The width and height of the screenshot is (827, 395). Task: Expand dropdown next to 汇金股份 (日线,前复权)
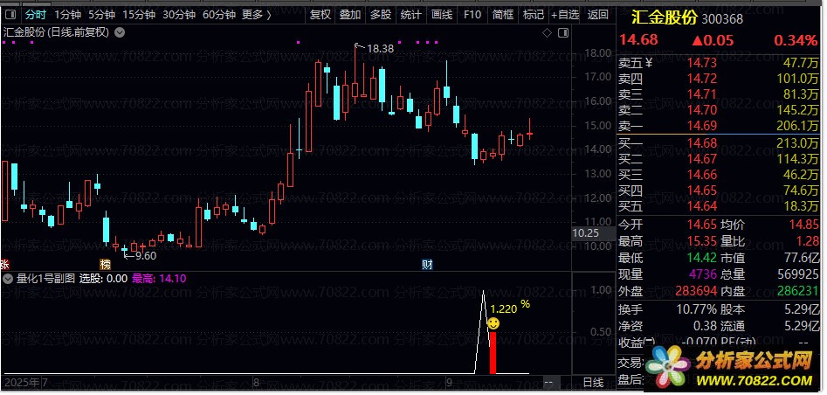click(x=120, y=32)
